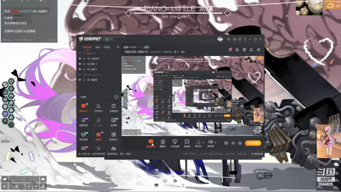Open the 虚拟形象 avatar tool
This screenshot has height=192, width=341.
(84, 136)
